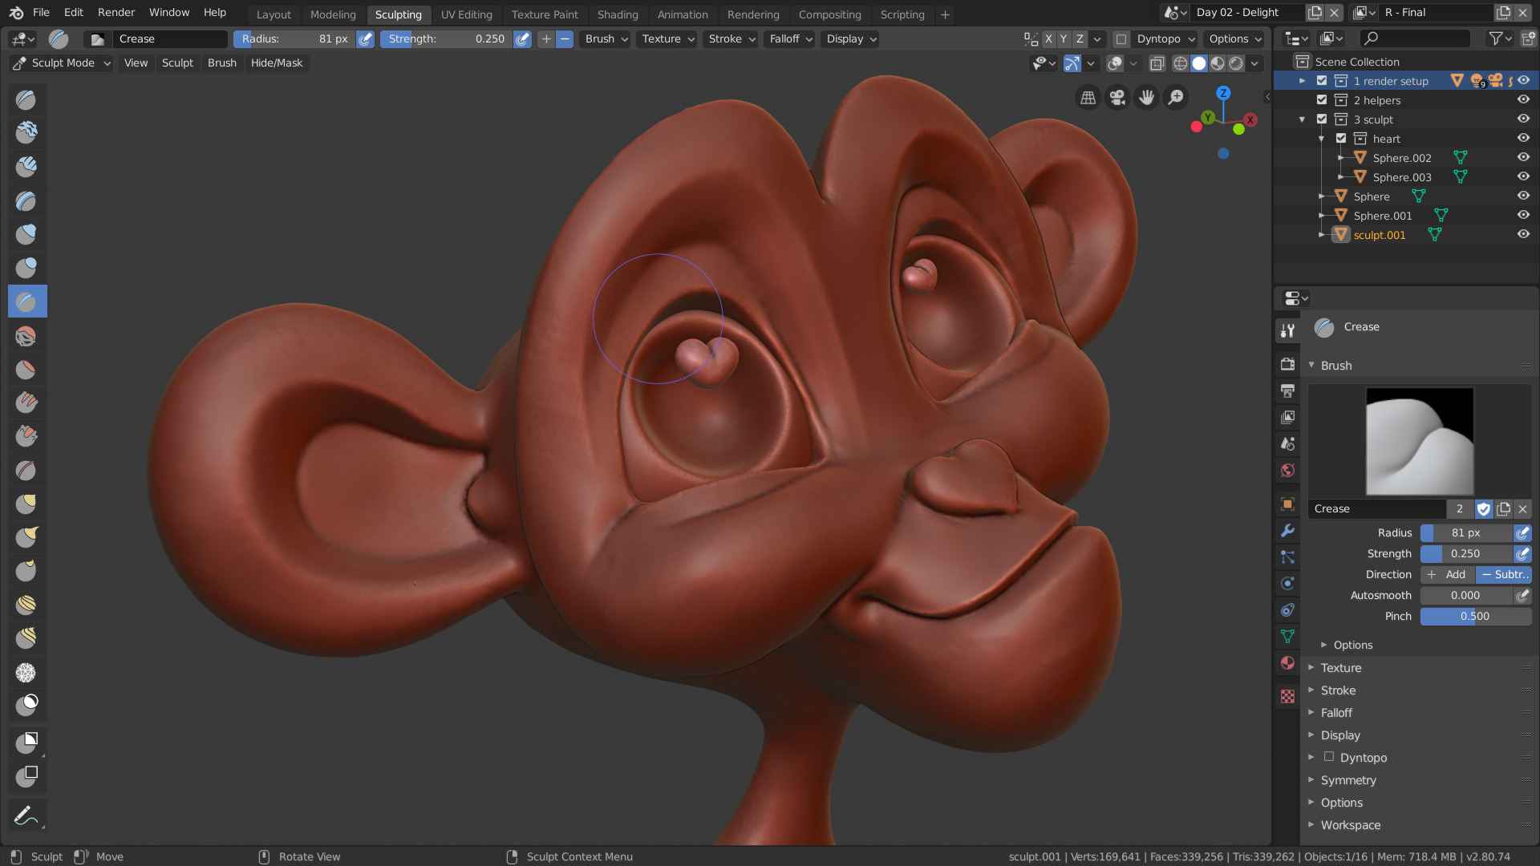The height and width of the screenshot is (866, 1540).
Task: Select the Draw brush tool
Action: pyautogui.click(x=26, y=99)
